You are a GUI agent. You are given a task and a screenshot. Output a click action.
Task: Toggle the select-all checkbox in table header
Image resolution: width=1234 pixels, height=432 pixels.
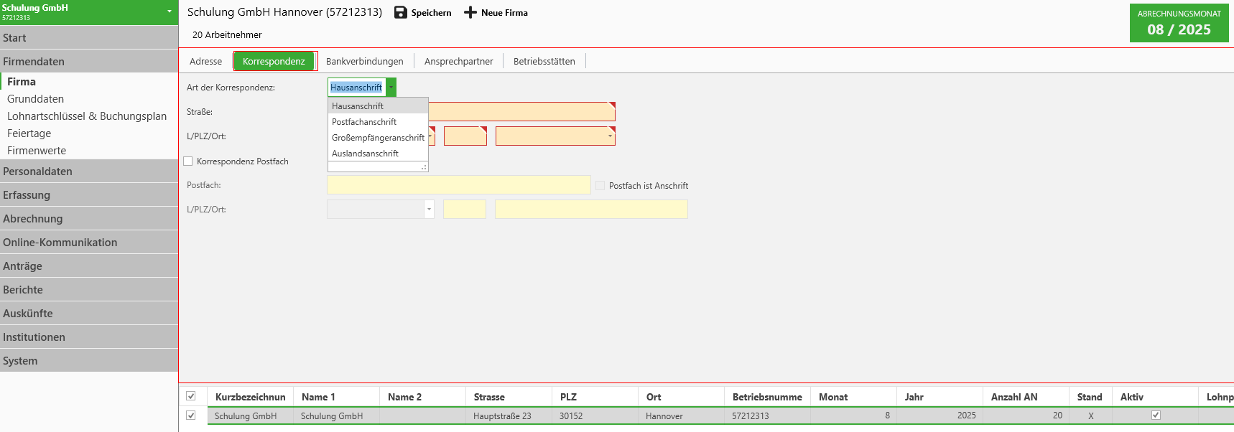(191, 396)
